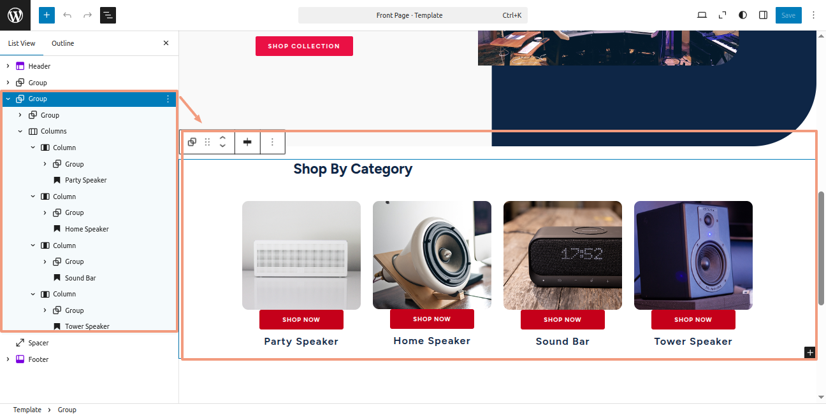Click the undo arrow icon
826x416 pixels.
click(x=67, y=15)
